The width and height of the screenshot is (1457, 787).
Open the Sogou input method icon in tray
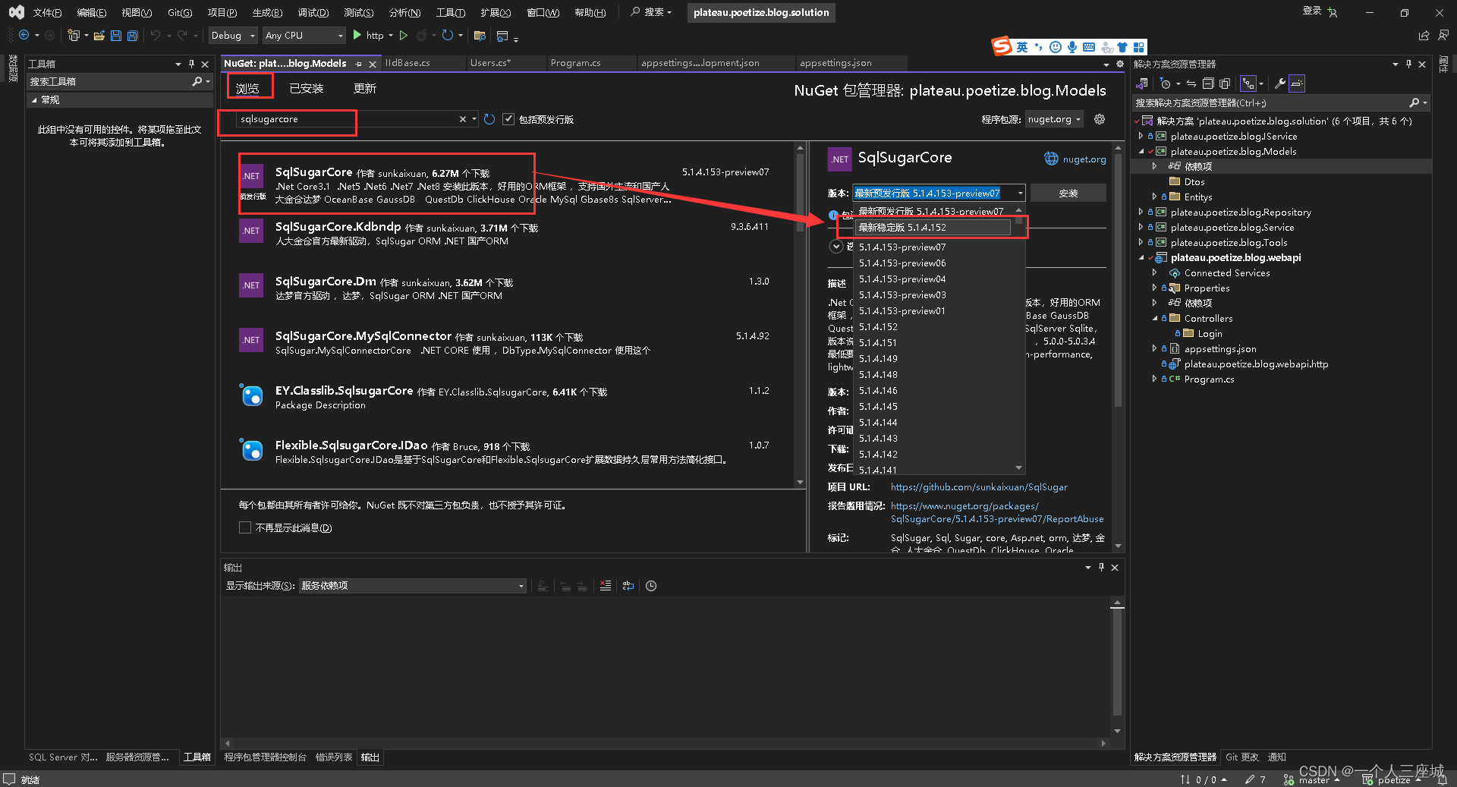(1000, 46)
